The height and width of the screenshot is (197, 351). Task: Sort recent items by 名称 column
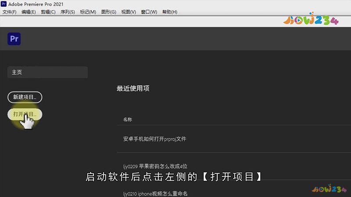click(128, 120)
